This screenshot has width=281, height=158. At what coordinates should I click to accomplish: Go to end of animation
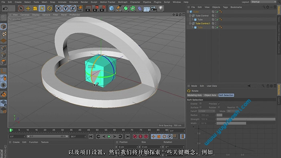128,136
